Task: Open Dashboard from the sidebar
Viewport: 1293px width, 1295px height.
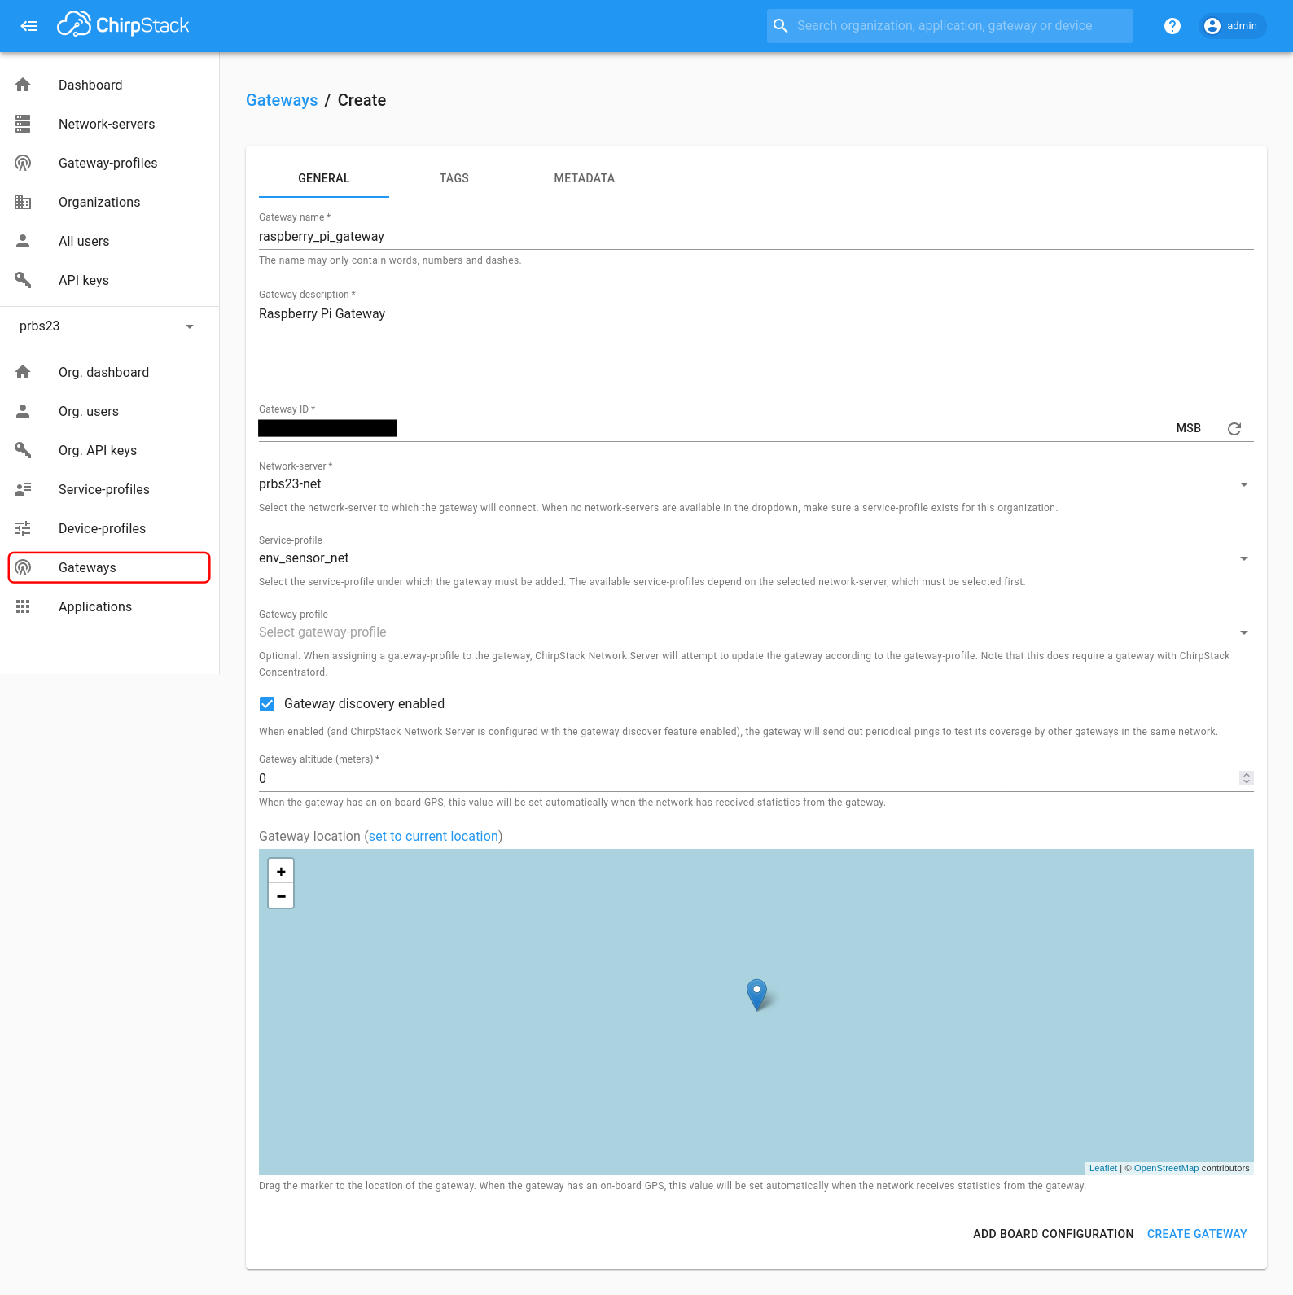Action: tap(109, 85)
